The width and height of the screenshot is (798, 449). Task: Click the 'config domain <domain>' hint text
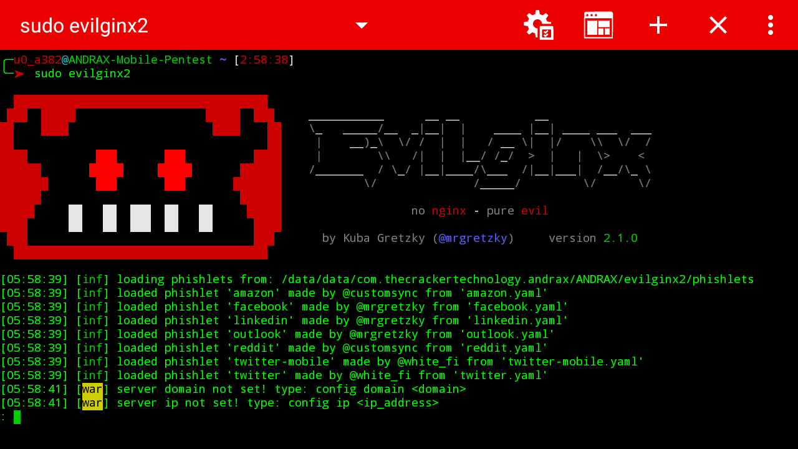click(x=390, y=389)
